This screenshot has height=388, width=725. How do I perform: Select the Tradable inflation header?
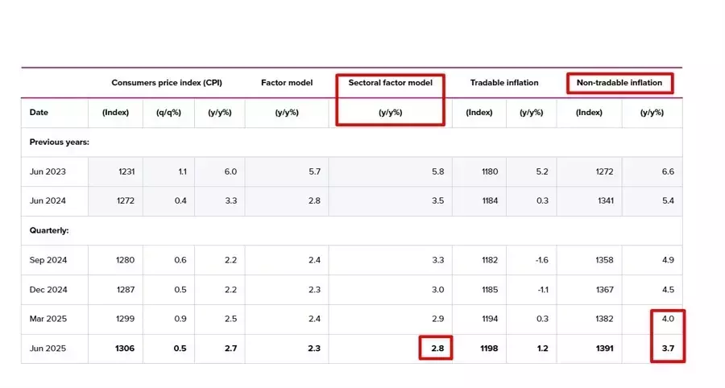point(504,83)
